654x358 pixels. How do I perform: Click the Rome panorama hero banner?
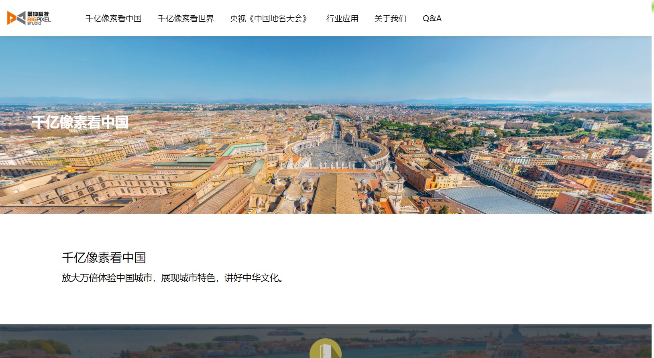pos(326,125)
